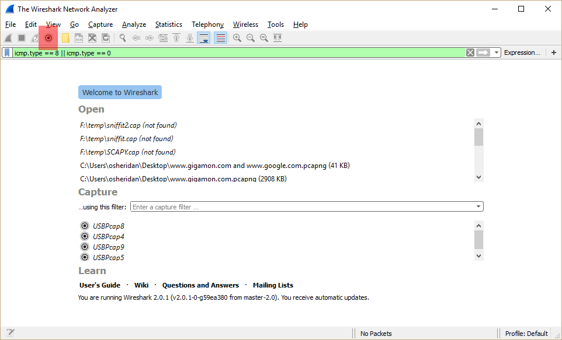Click the Zoom in toolbar icon
Screen dimensions: 562x340
(x=237, y=38)
